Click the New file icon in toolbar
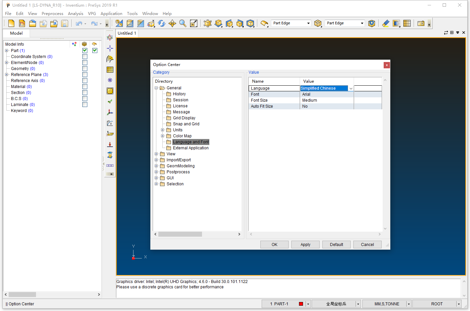The width and height of the screenshot is (470, 311). coord(11,23)
